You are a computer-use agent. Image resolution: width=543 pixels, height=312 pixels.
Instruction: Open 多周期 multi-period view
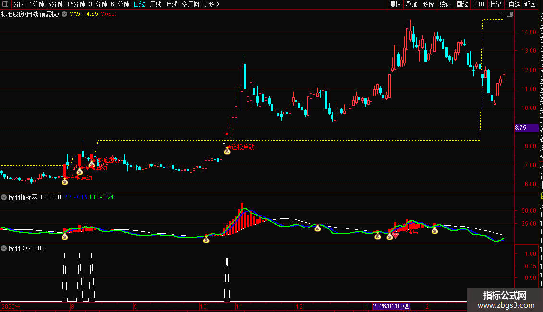coord(190,4)
